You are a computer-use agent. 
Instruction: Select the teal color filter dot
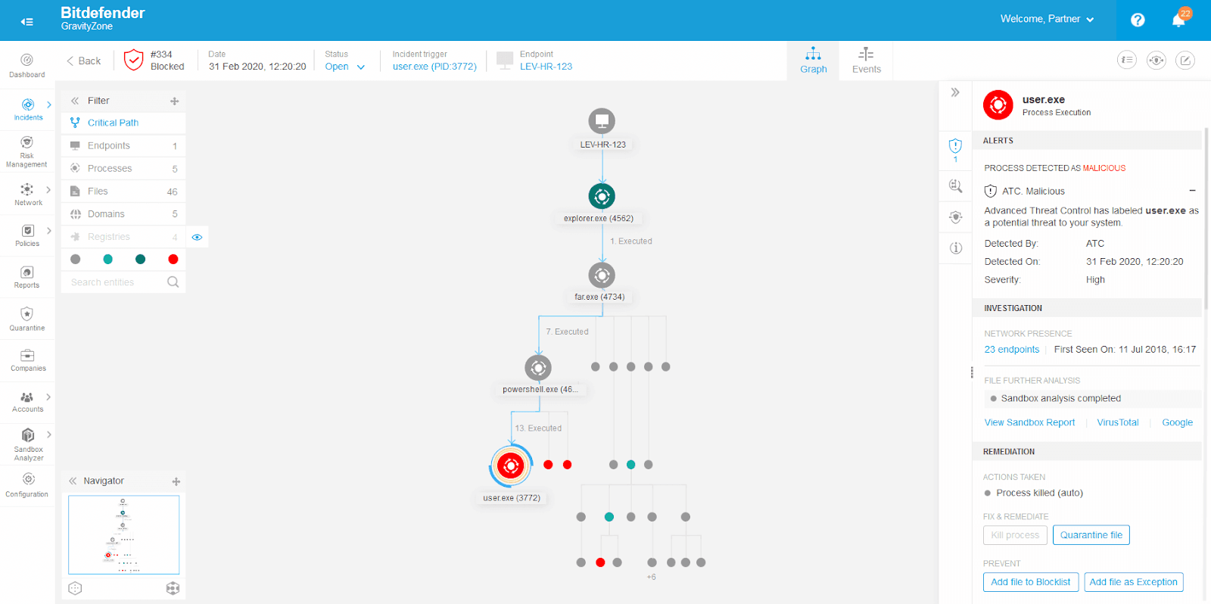coord(107,259)
